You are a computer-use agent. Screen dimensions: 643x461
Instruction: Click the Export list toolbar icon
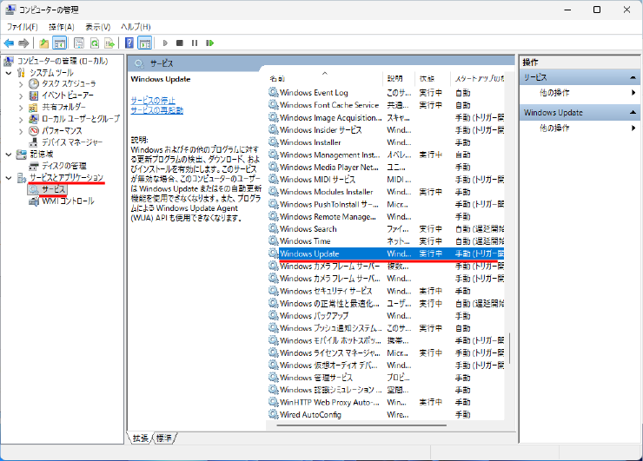tap(109, 43)
